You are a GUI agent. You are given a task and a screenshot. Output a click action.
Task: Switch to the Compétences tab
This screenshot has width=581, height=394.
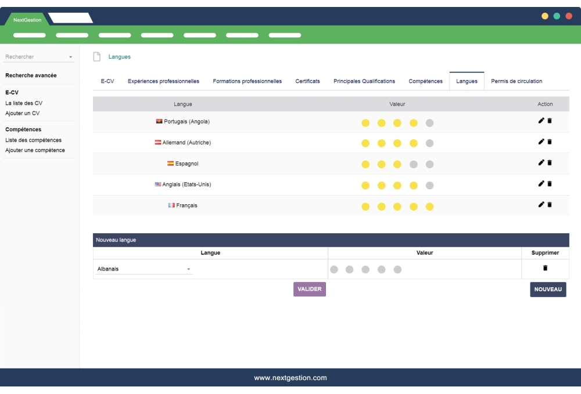point(425,81)
